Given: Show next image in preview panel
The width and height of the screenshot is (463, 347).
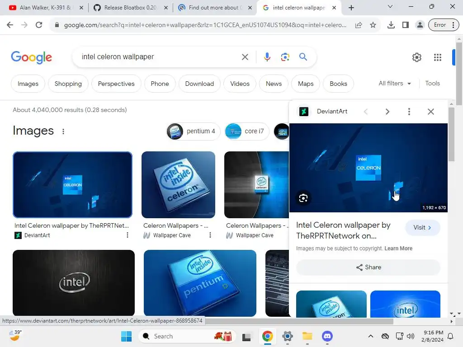Looking at the screenshot, I should point(387,111).
